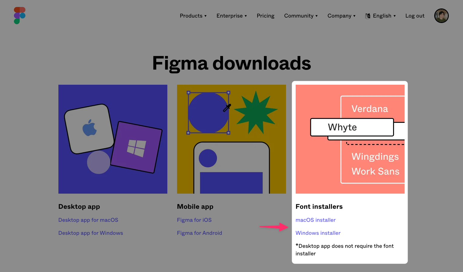
Task: Open the Community dropdown
Action: (301, 16)
